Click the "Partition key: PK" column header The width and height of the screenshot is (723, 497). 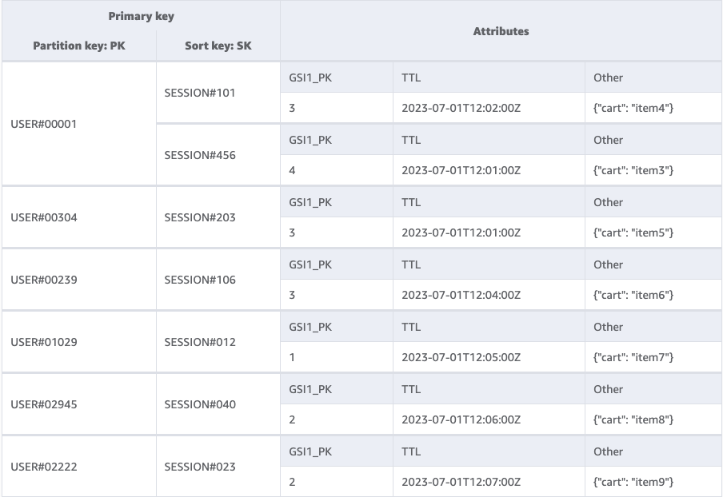tap(79, 46)
